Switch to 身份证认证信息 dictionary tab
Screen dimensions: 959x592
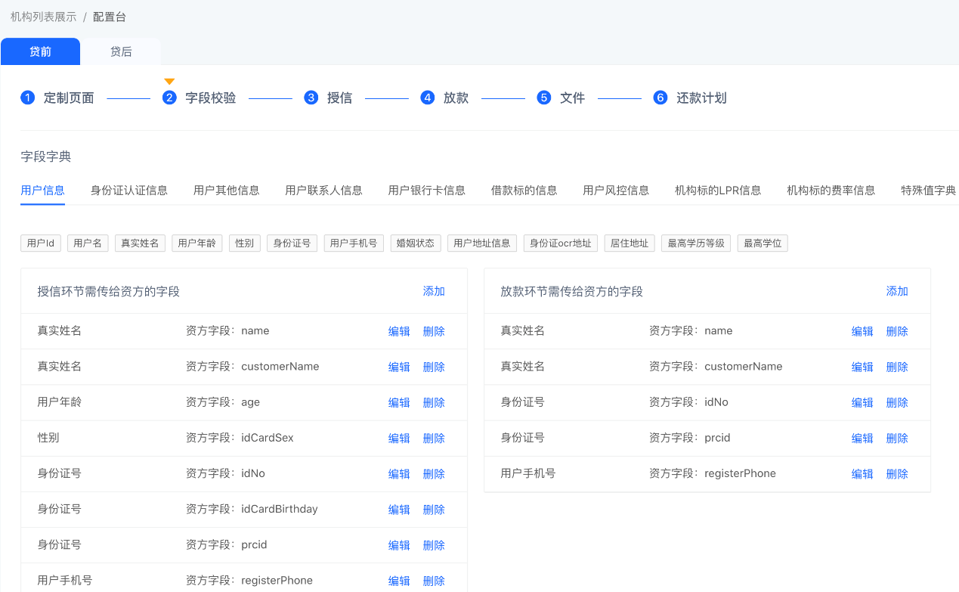click(x=128, y=190)
